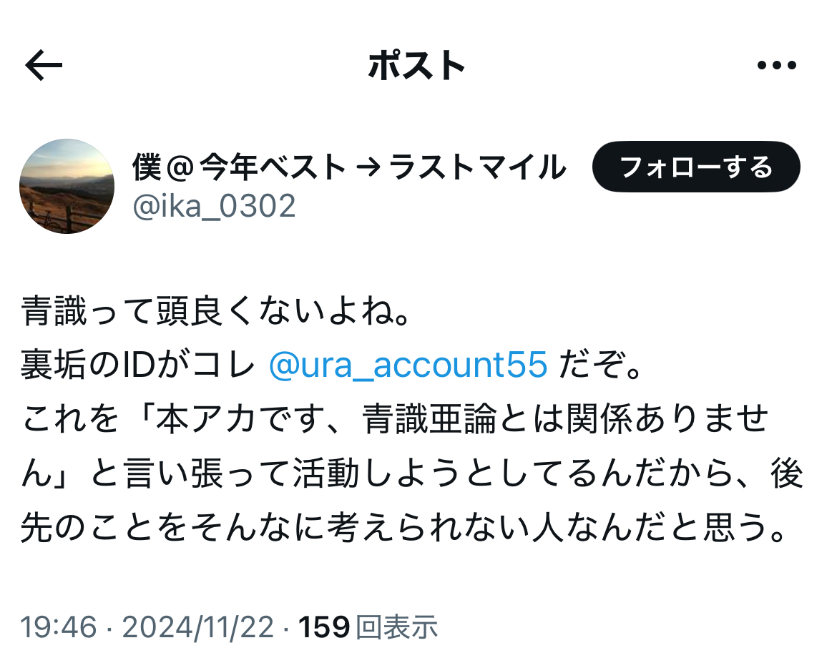Open the 159 view count
This screenshot has height=668, width=837.
point(324,627)
